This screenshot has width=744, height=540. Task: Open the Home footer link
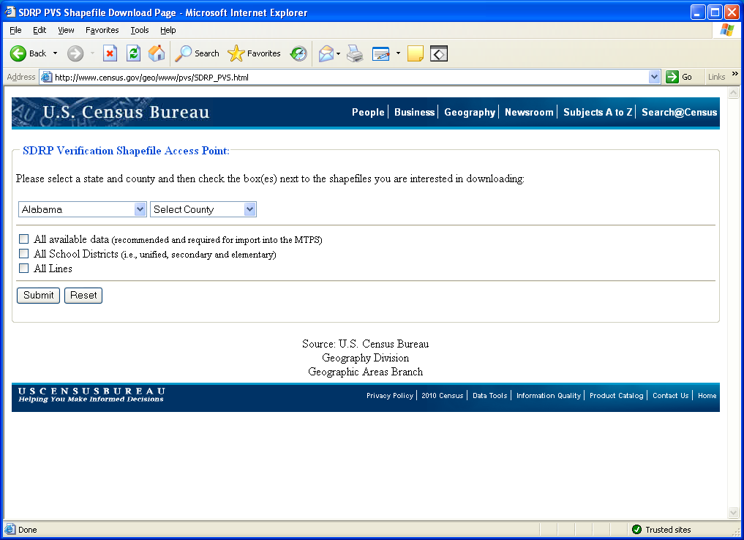point(707,395)
